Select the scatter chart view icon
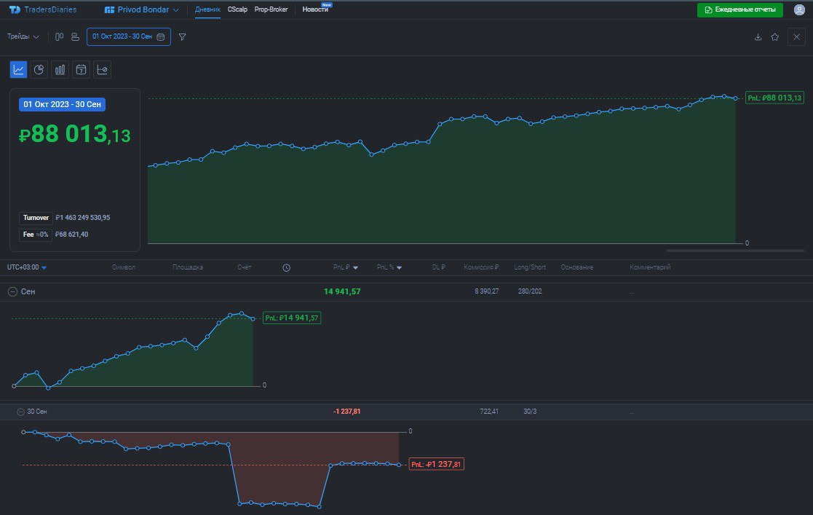 pos(102,70)
